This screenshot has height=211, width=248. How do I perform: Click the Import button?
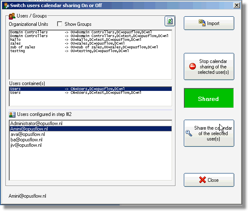(209, 23)
